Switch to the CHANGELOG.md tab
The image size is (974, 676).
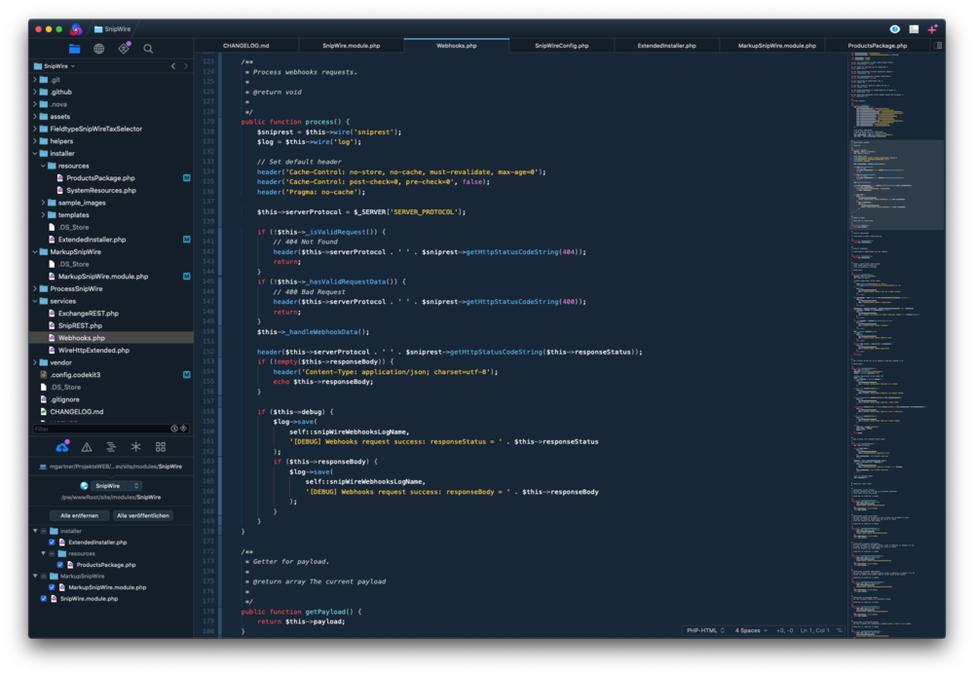coord(245,46)
